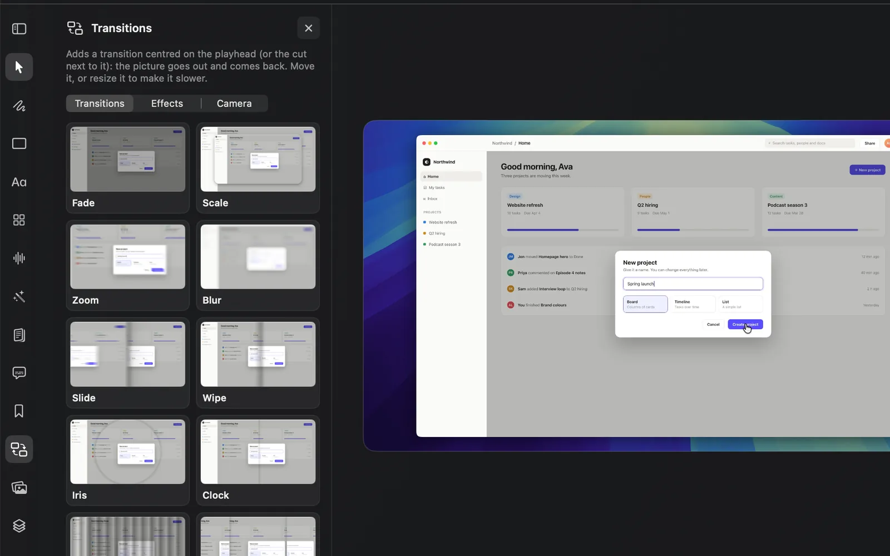Switch to the Effects tab
Image resolution: width=890 pixels, height=556 pixels.
167,103
